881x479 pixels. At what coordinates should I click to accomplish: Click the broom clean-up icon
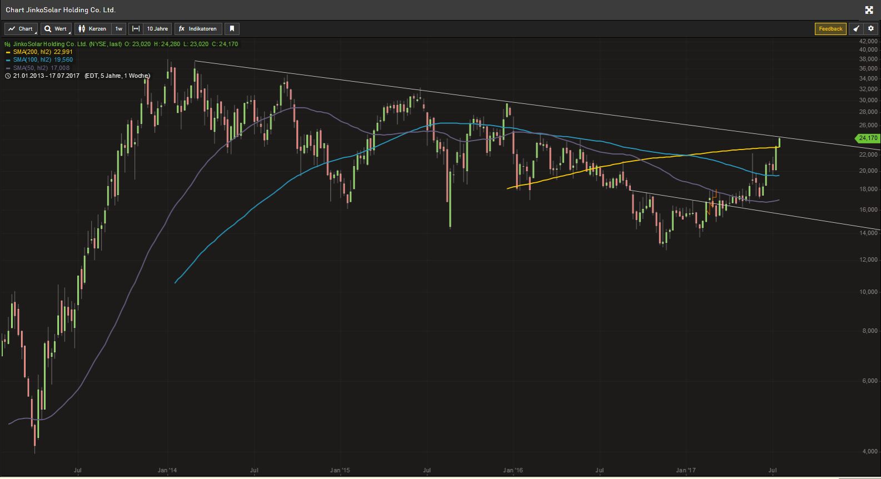coord(857,29)
